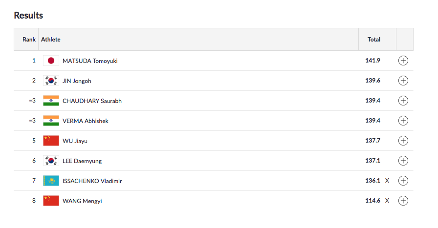Expand ISSACHENKO Vladimir's result row

tap(403, 181)
